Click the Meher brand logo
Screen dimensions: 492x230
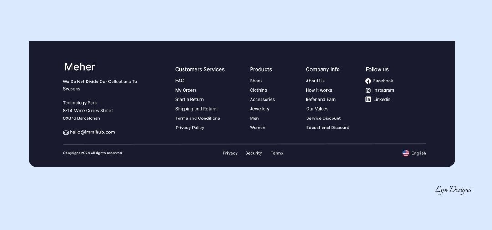[80, 67]
